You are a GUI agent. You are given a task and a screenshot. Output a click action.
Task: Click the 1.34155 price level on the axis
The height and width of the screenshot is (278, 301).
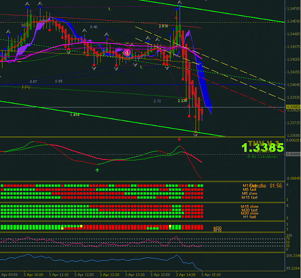coord(293,72)
